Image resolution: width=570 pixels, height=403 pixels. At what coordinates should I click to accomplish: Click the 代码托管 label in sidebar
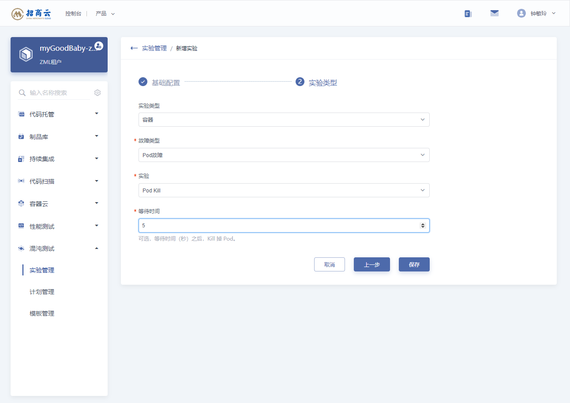tap(42, 114)
